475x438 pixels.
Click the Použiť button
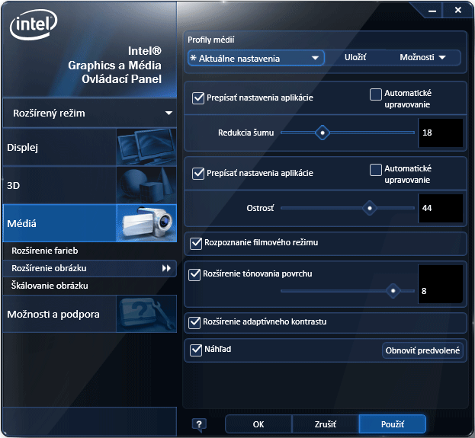(x=392, y=424)
